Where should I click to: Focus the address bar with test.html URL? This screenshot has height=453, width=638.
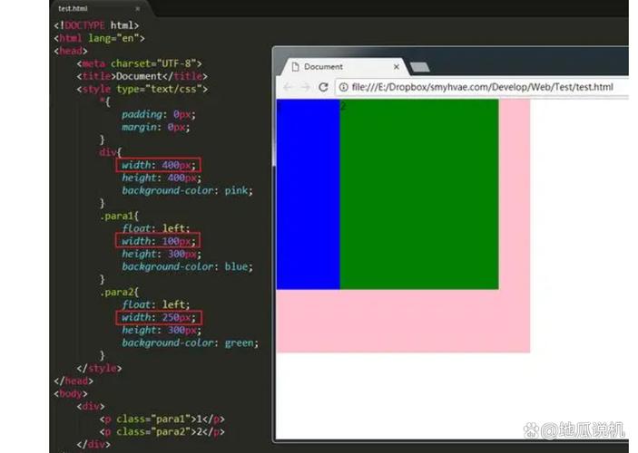(x=481, y=87)
